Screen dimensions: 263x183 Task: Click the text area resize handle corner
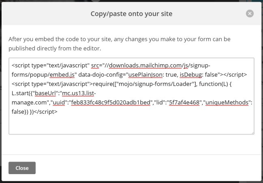253,133
